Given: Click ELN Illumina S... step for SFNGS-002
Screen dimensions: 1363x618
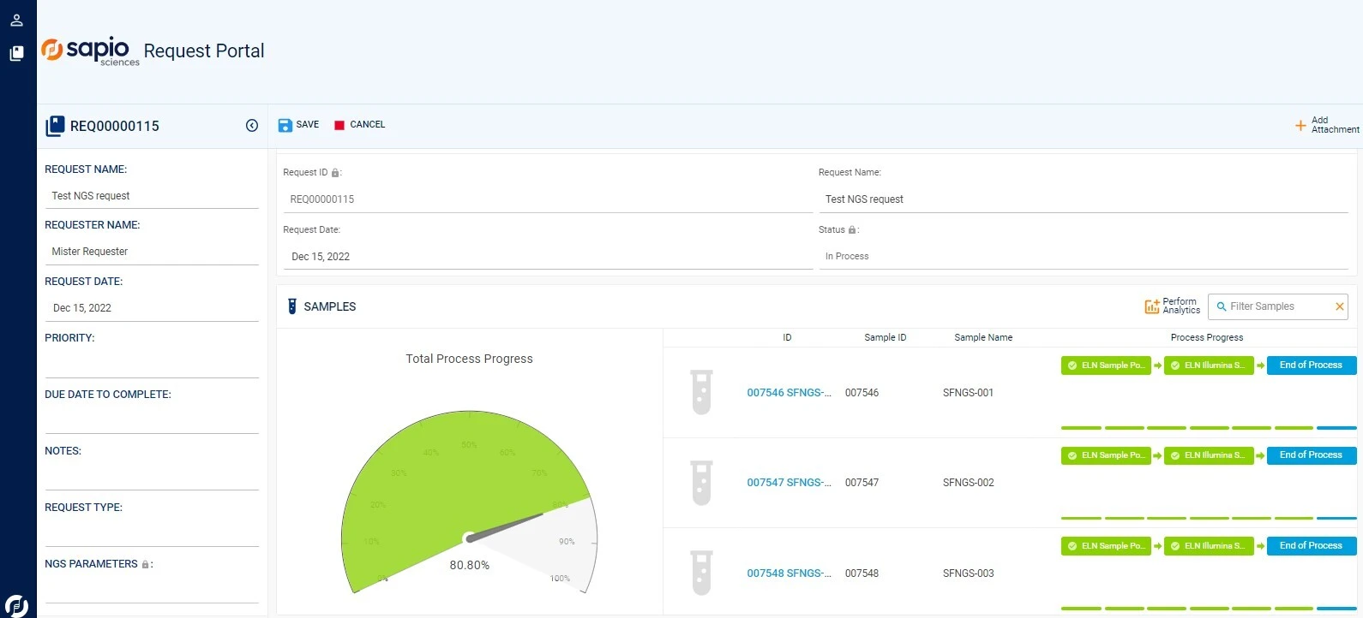Looking at the screenshot, I should pos(1209,455).
